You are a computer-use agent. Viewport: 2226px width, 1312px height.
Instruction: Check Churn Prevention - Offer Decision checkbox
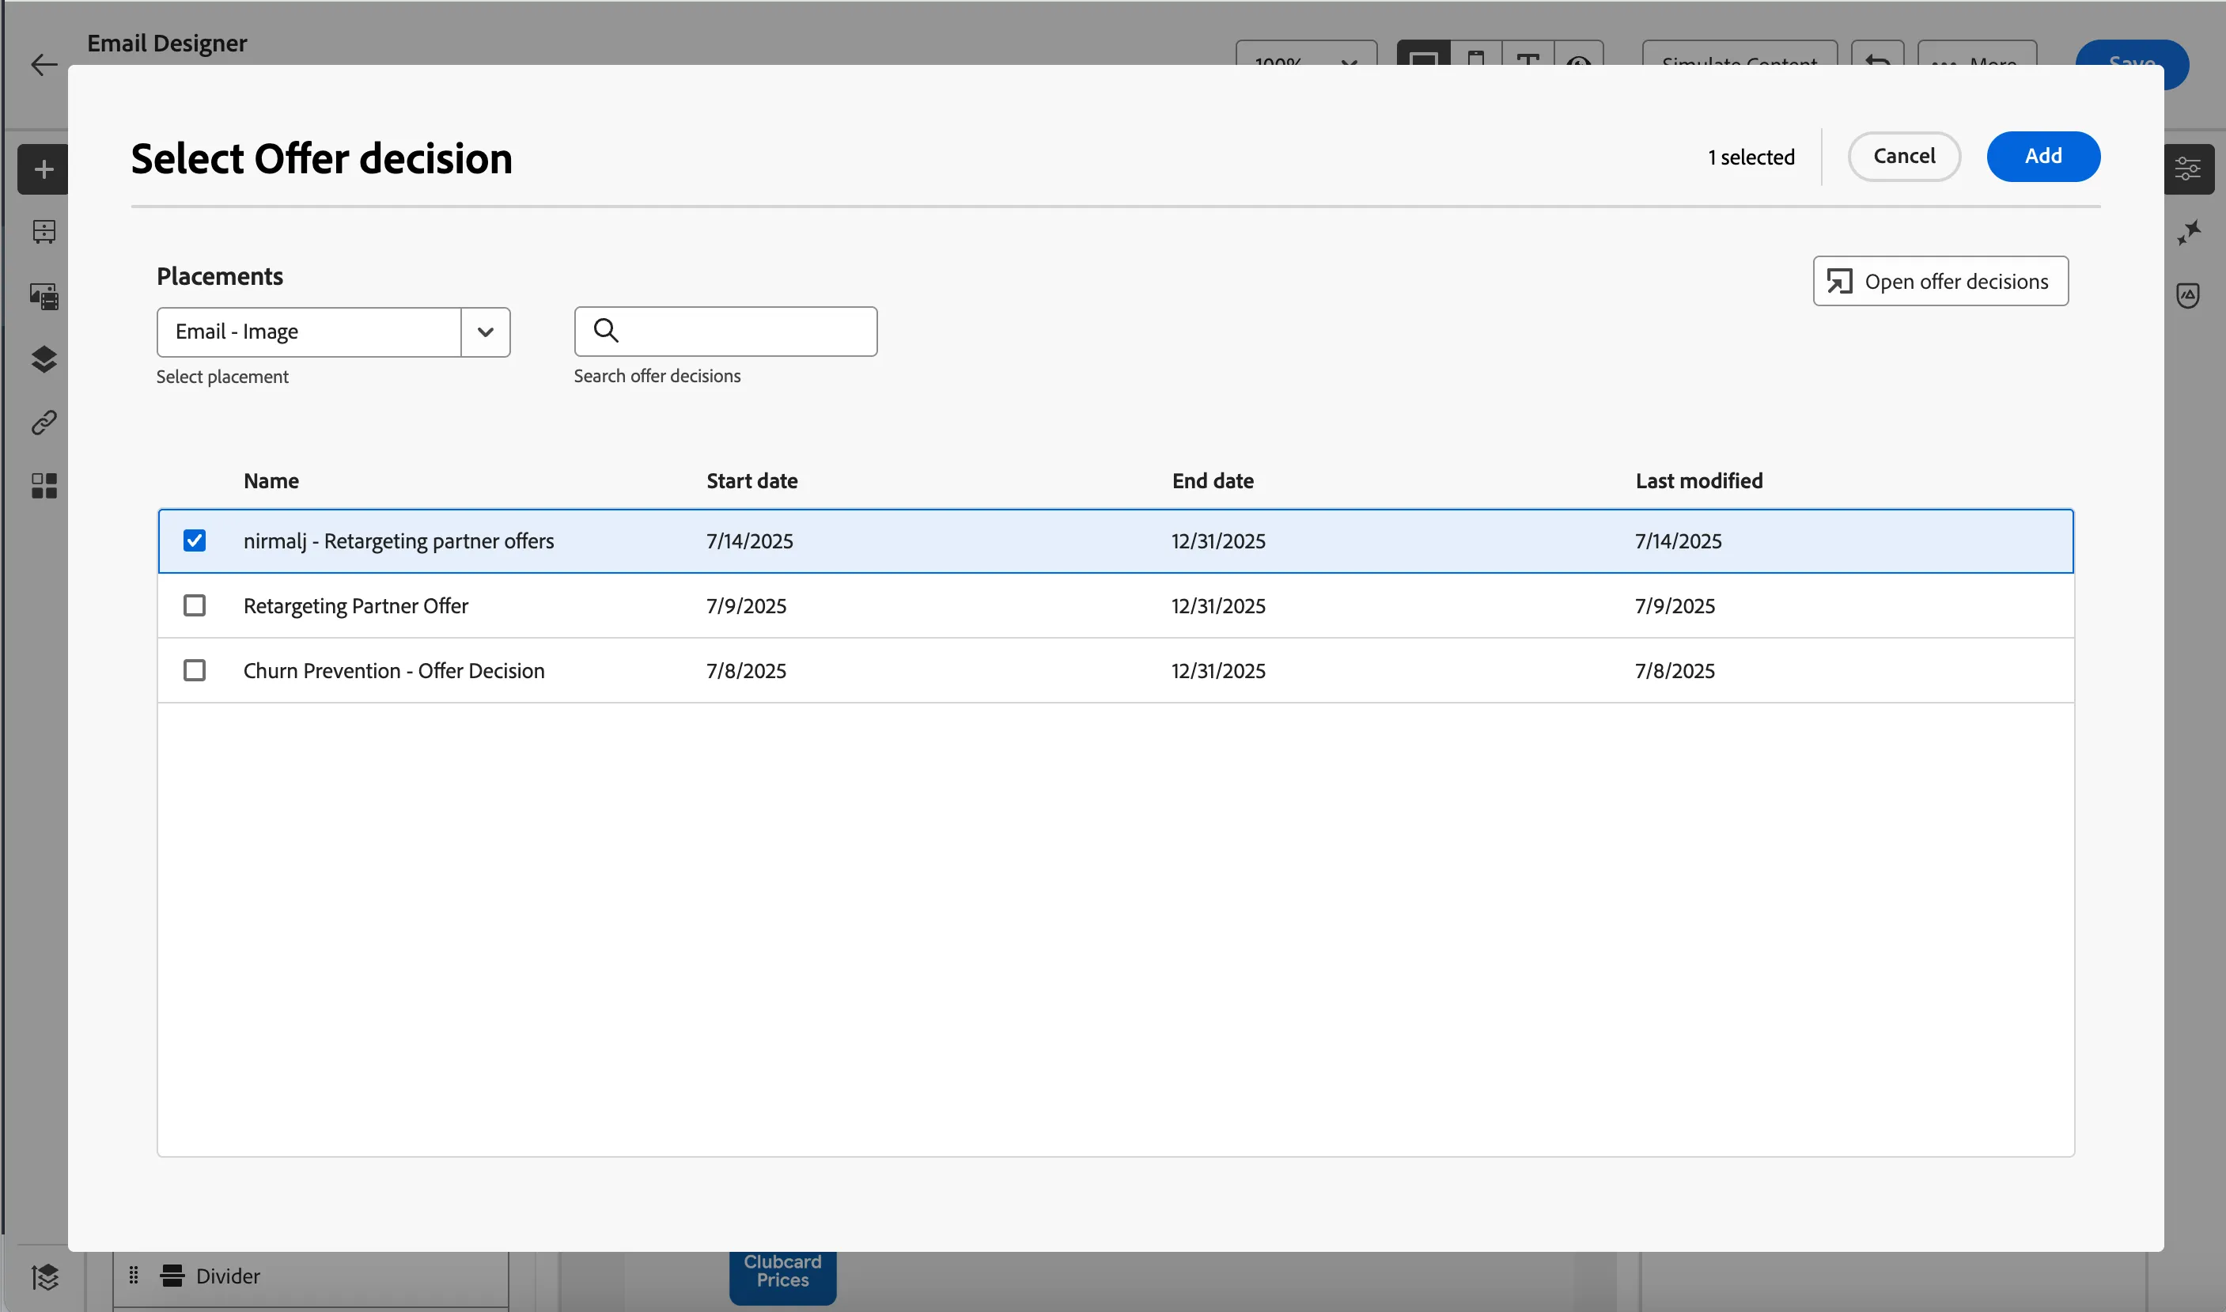(x=195, y=670)
